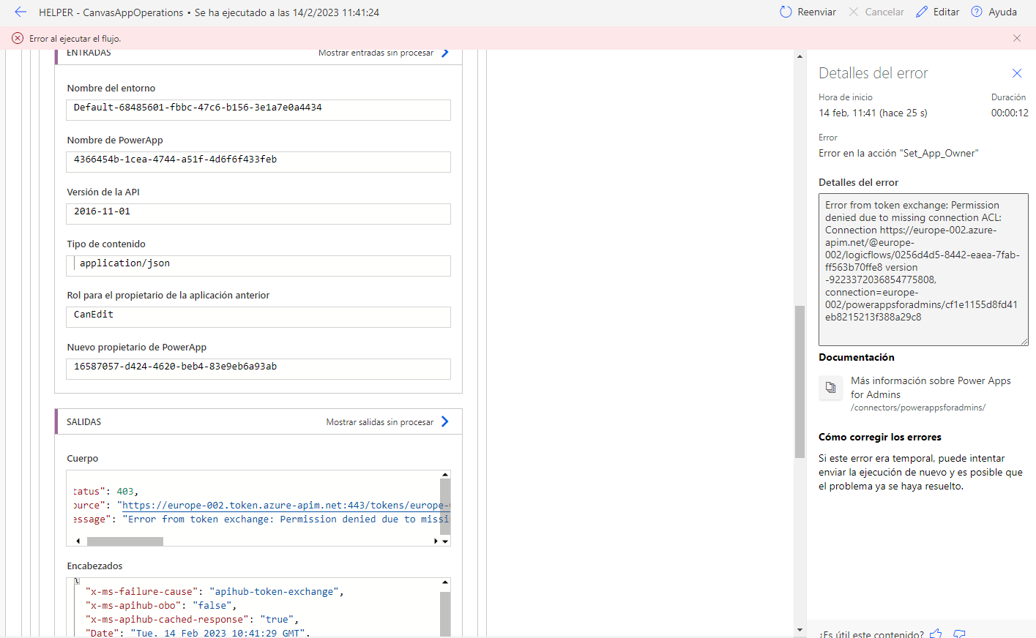
Task: Open Más información sobre Power Apps for Admins
Action: (931, 388)
